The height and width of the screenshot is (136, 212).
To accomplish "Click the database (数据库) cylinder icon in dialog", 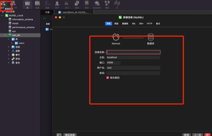I will [151, 37].
